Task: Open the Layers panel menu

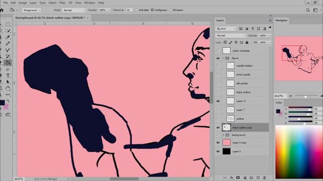Action: tap(270, 21)
